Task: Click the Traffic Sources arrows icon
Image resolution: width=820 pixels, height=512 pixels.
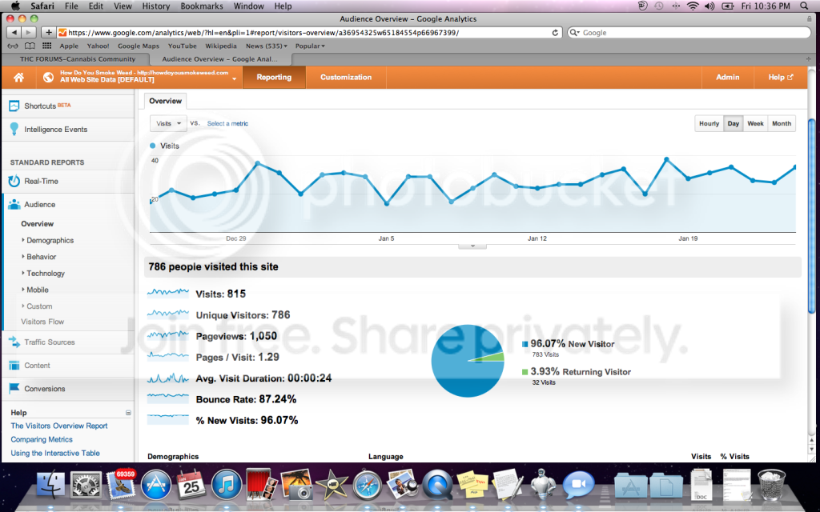Action: pos(14,342)
